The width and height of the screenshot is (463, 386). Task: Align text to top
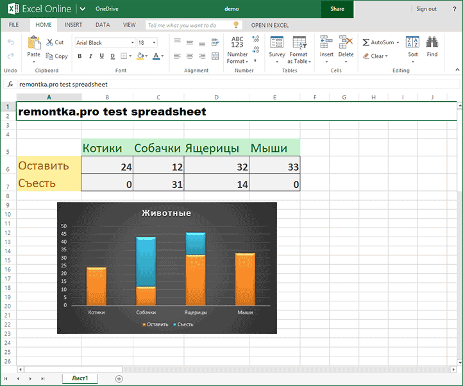tap(177, 41)
